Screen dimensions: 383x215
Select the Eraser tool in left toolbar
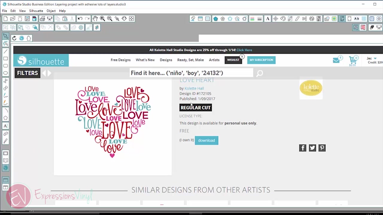tap(5, 133)
